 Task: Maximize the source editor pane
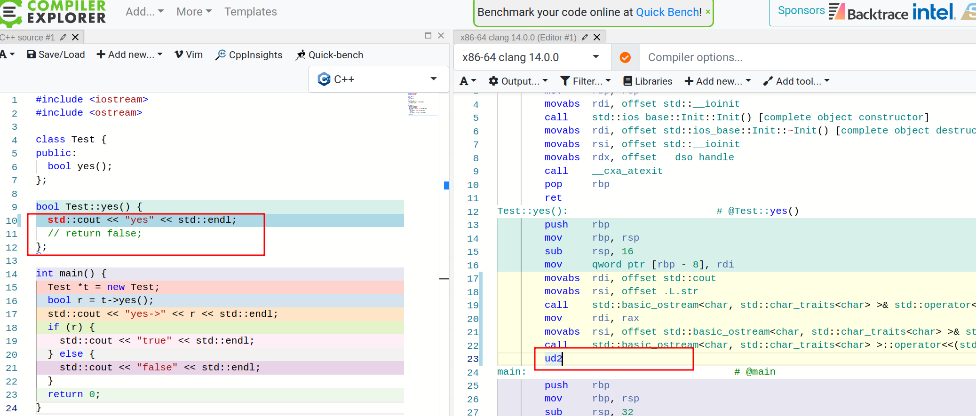point(428,36)
